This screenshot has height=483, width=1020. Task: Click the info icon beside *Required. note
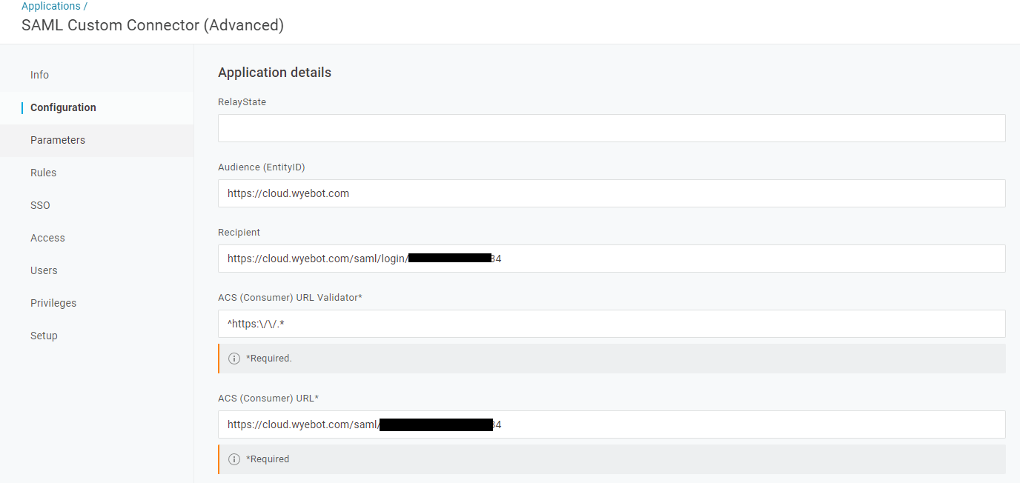[x=234, y=358]
